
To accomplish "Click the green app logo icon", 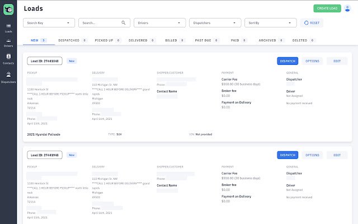I will (x=8, y=10).
